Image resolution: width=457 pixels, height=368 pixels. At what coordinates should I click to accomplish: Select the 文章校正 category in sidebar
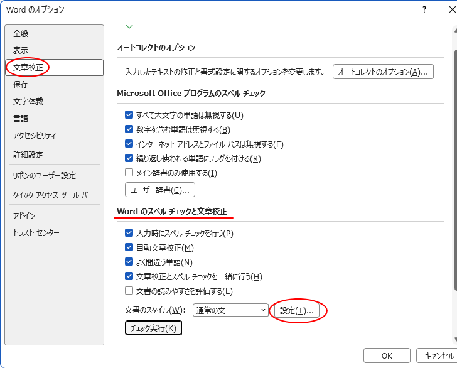(x=54, y=68)
